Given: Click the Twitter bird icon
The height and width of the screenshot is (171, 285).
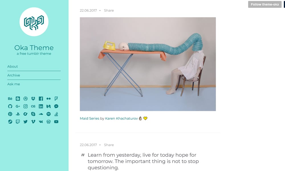Looking at the screenshot, I should click(x=25, y=122).
